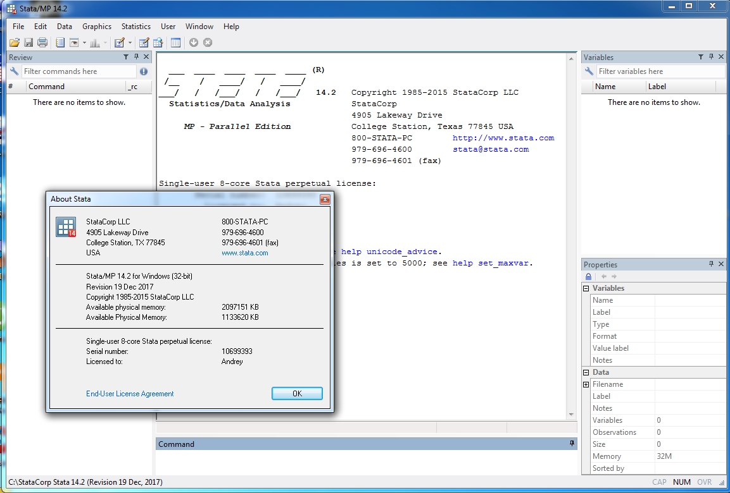
Task: Click the next arrow in Properties panel
Action: (x=614, y=276)
